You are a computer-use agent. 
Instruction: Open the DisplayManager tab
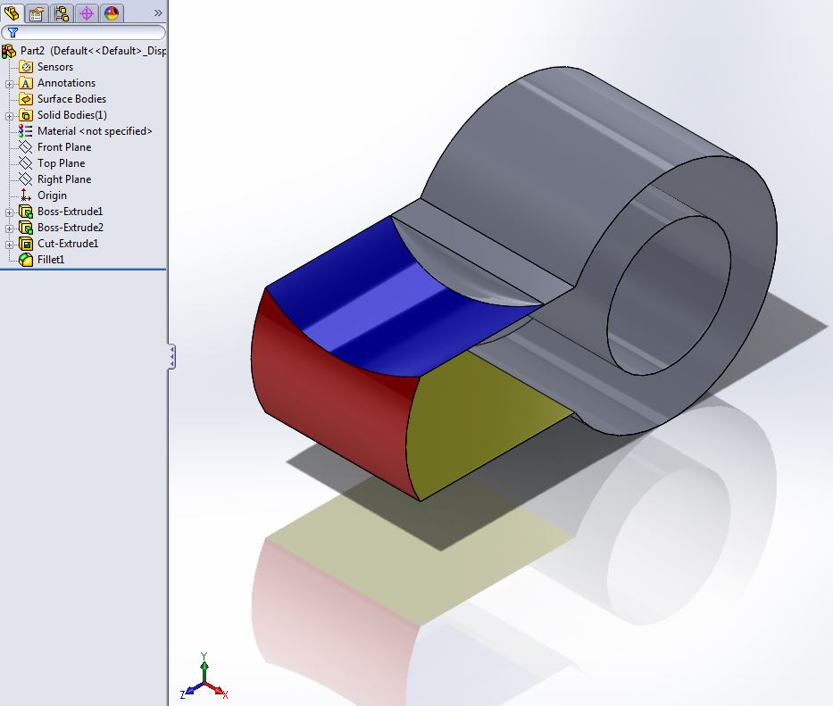tap(112, 13)
